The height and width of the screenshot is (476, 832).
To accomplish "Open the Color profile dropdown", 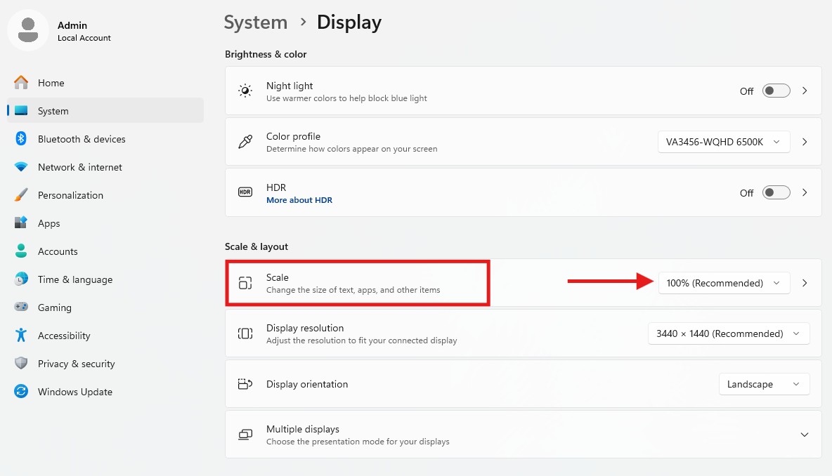I will click(x=724, y=142).
